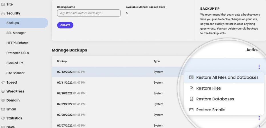Click System type in 07/09/2022 row
The image size is (266, 128).
click(x=158, y=104)
